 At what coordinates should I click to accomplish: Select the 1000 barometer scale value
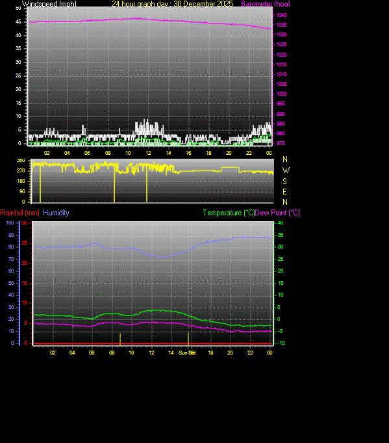tap(281, 94)
